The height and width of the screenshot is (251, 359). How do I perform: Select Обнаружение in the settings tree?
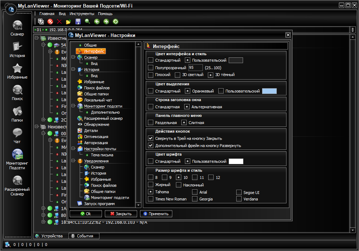(96, 124)
